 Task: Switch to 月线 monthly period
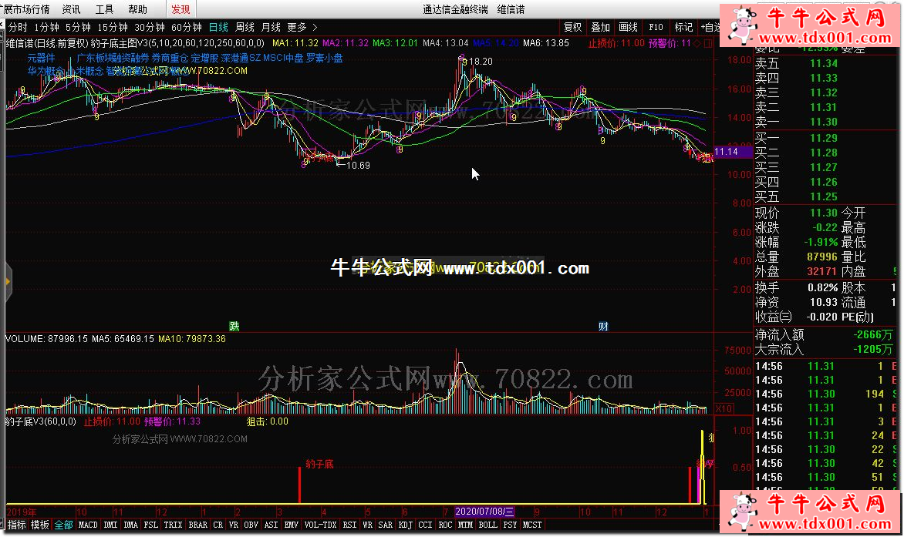click(271, 27)
